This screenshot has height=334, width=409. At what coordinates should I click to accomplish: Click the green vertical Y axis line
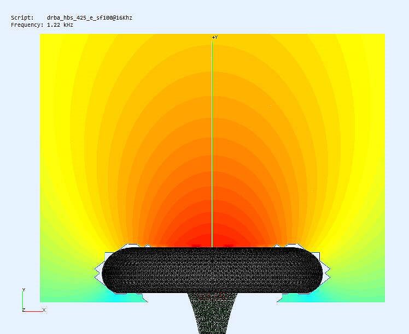click(212, 144)
